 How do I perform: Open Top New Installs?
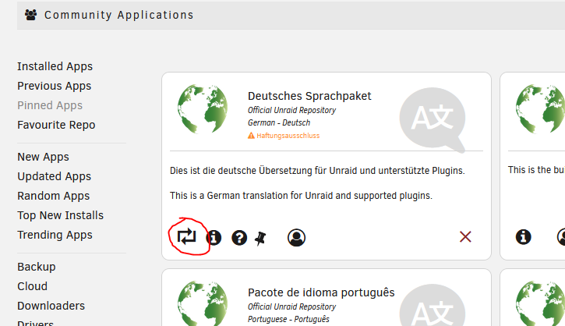(x=60, y=215)
